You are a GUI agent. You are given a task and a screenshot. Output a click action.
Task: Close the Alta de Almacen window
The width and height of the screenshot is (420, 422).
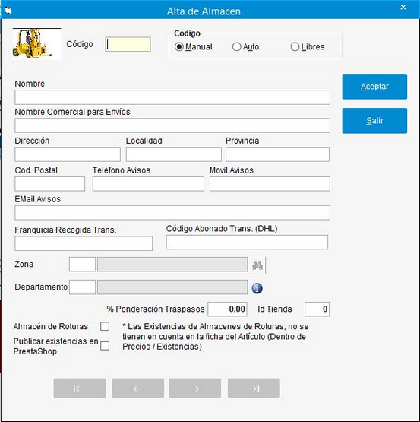[x=403, y=8]
